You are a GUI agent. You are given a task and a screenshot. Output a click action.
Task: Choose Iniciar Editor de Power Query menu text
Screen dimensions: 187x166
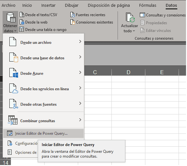point(41,133)
